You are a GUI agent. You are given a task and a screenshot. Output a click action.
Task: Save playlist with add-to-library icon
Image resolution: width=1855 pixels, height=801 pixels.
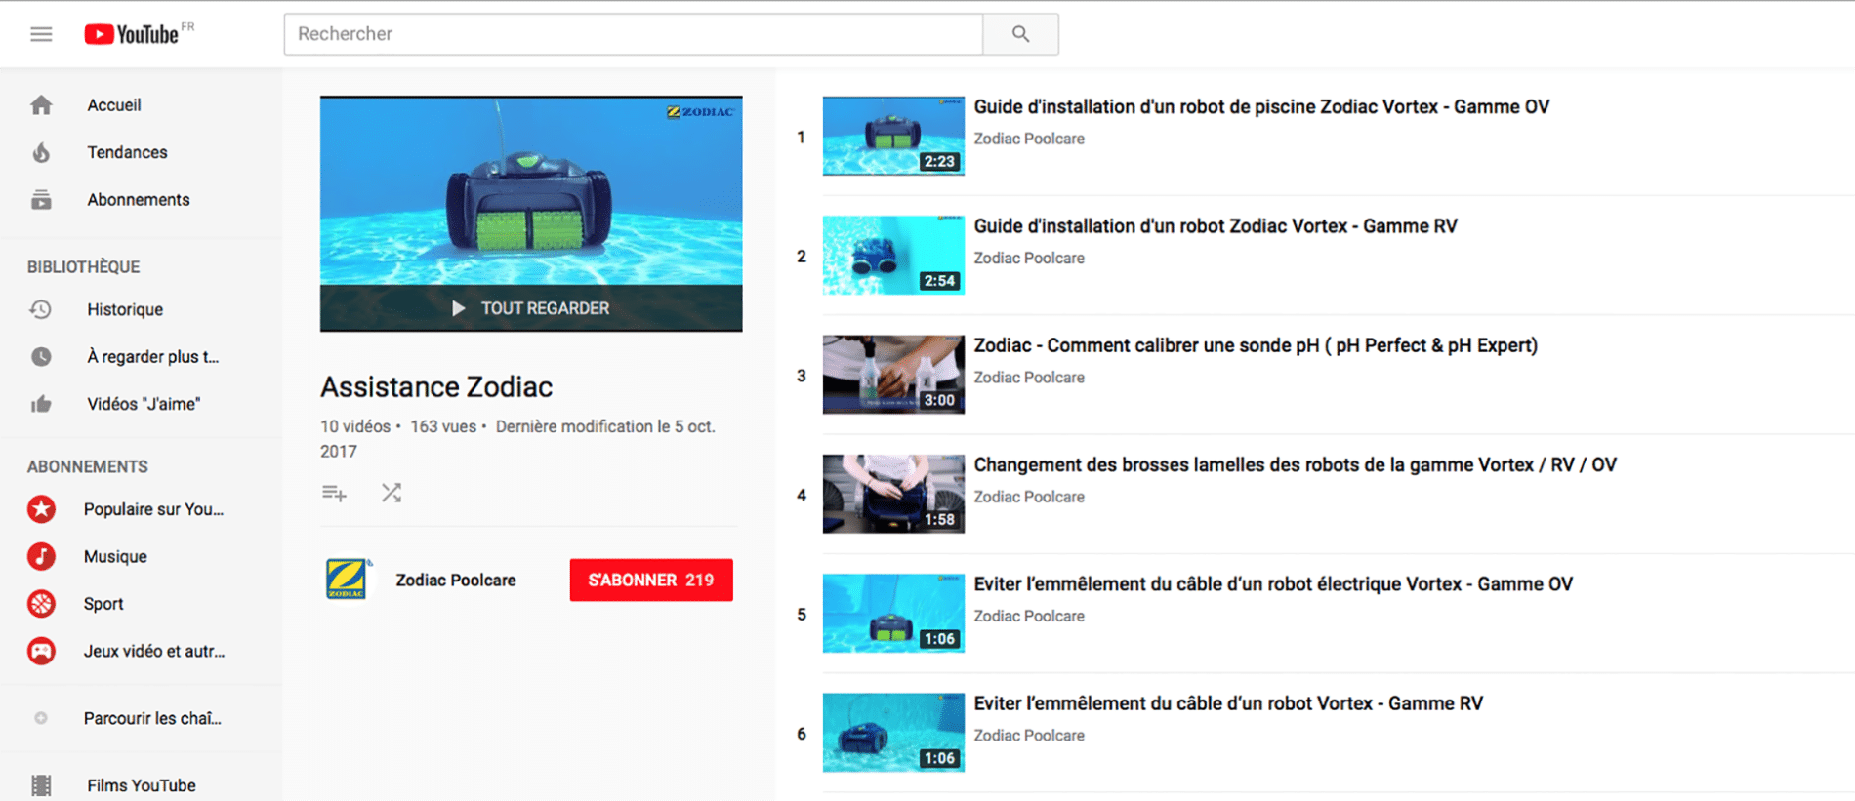point(334,493)
